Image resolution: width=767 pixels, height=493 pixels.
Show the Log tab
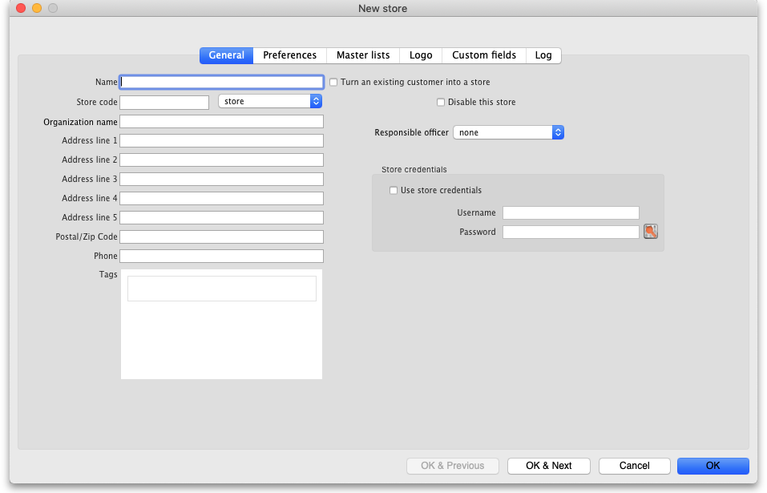(543, 55)
